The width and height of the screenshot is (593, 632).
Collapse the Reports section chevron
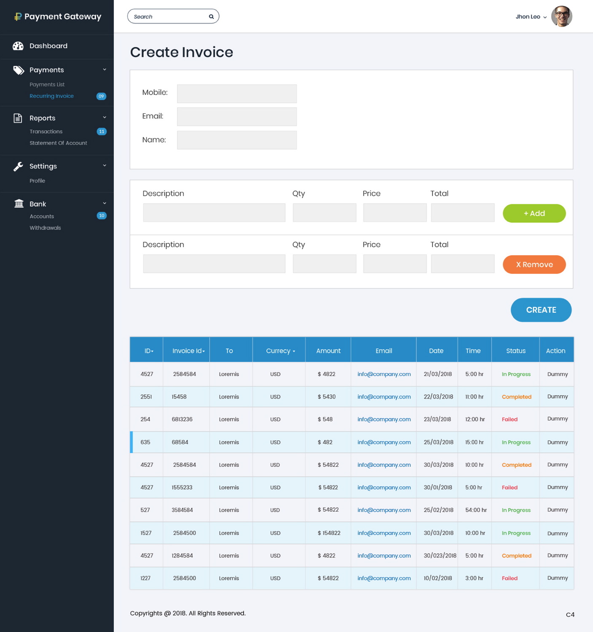click(x=105, y=118)
